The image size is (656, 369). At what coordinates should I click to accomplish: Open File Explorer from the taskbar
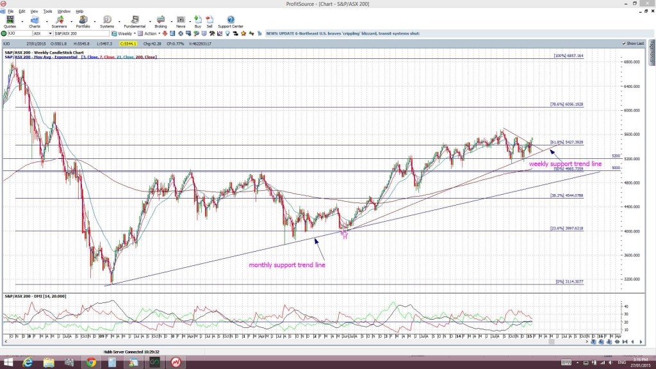click(x=49, y=363)
